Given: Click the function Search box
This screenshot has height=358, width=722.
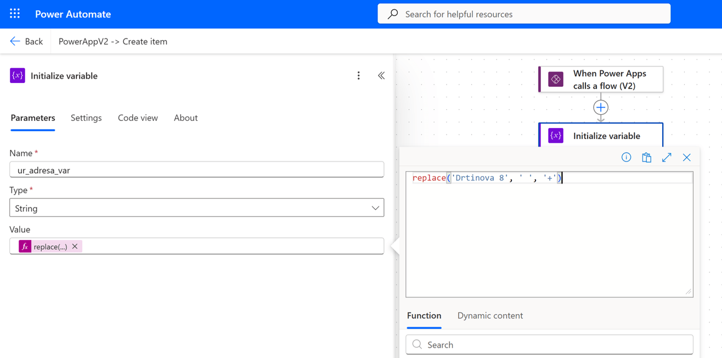Looking at the screenshot, I should point(549,345).
